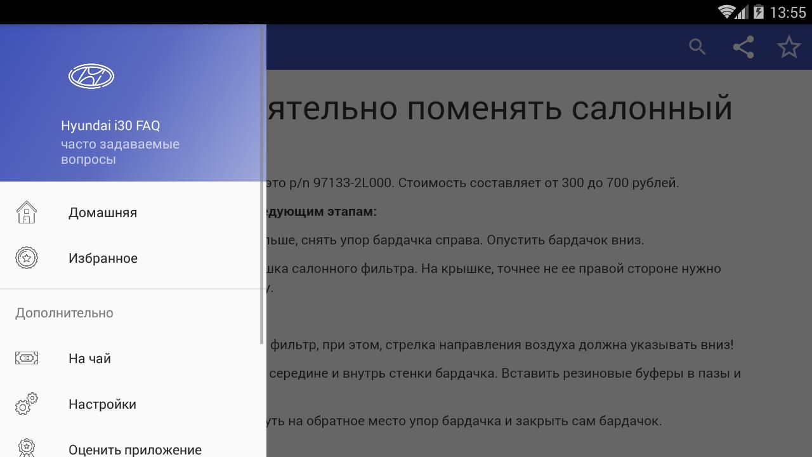The width and height of the screenshot is (812, 457).
Task: Open the search icon in toolbar
Action: pos(697,47)
